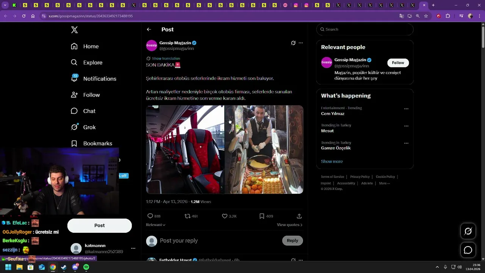The width and height of the screenshot is (485, 273).
Task: Click the browser back button
Action: (5, 16)
